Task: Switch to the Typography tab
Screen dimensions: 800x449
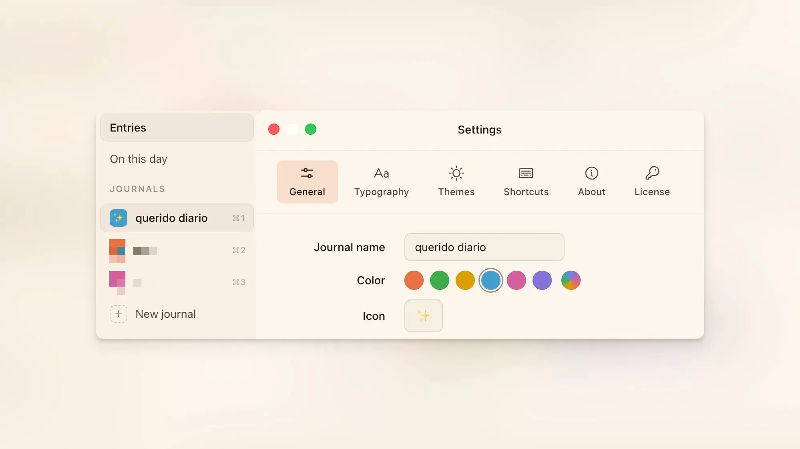Action: point(381,182)
